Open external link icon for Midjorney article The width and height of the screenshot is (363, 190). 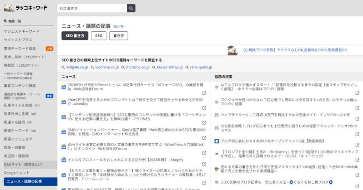[357, 160]
